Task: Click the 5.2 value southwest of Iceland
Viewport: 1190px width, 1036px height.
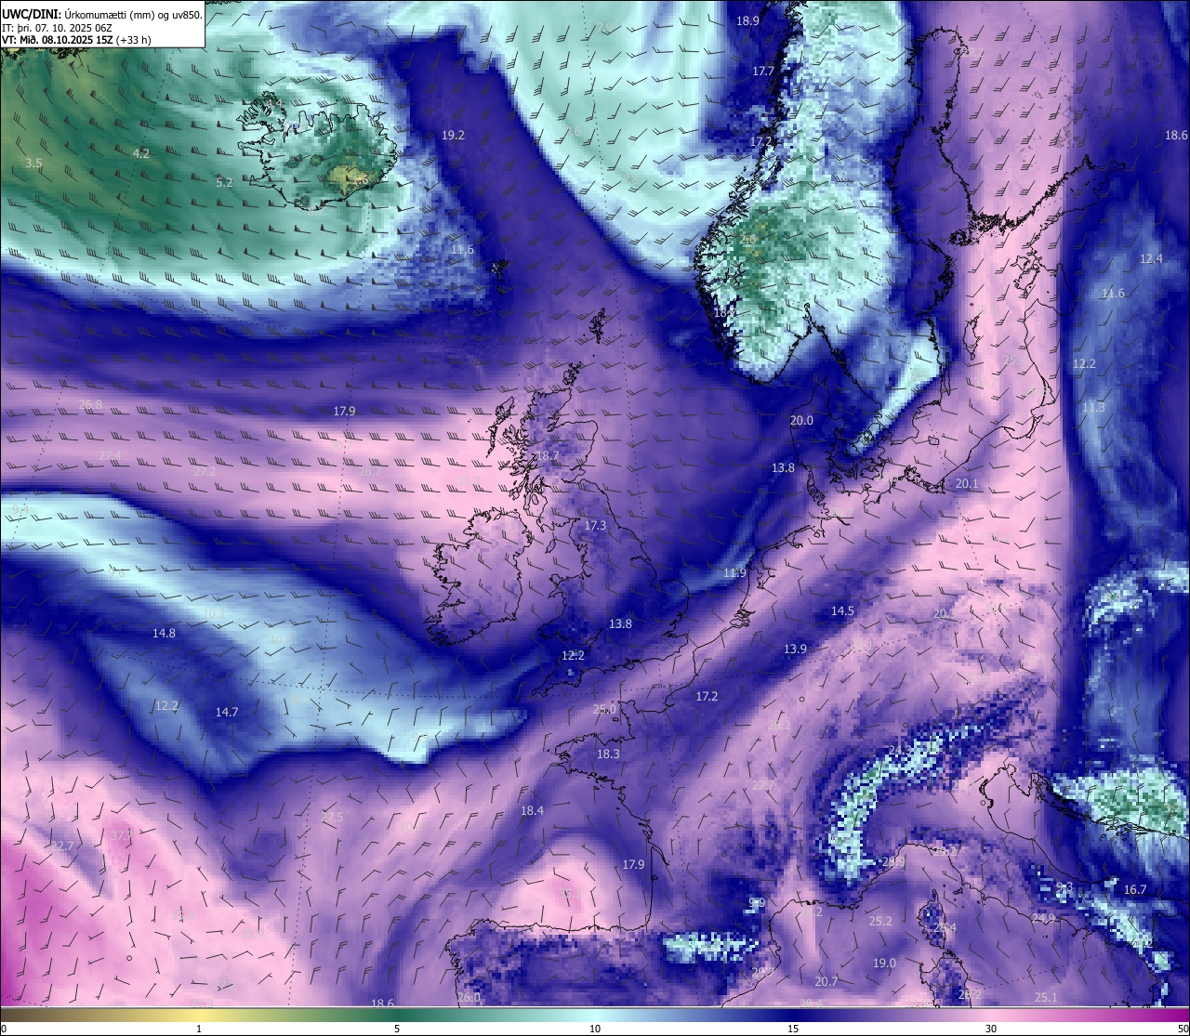Action: (224, 183)
